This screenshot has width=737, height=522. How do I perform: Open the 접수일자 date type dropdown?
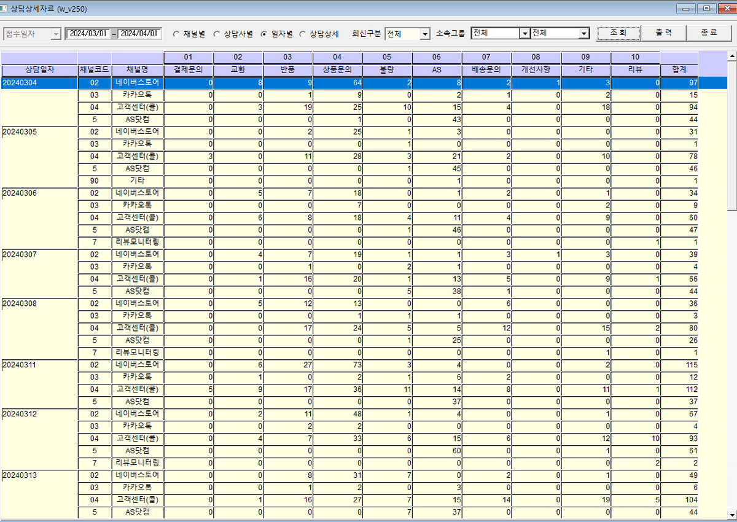(x=56, y=34)
